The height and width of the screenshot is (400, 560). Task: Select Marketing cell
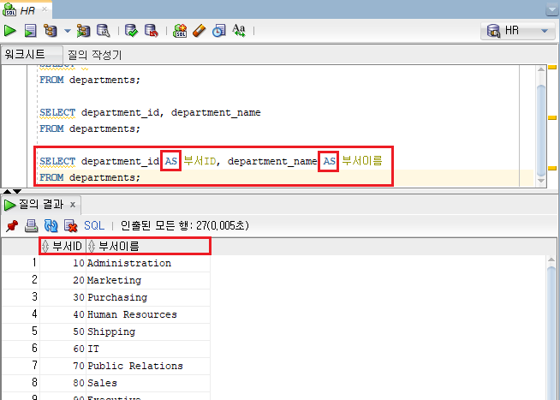[148, 280]
